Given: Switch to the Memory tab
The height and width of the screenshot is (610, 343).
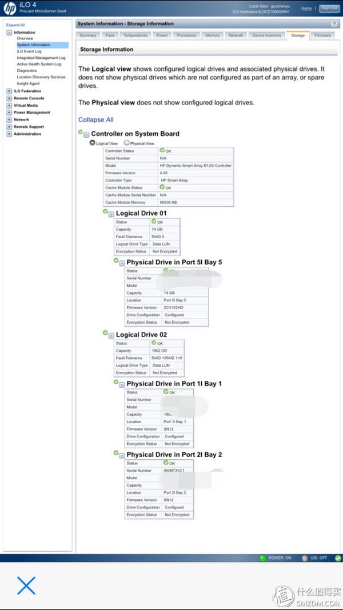Looking at the screenshot, I should pyautogui.click(x=213, y=35).
